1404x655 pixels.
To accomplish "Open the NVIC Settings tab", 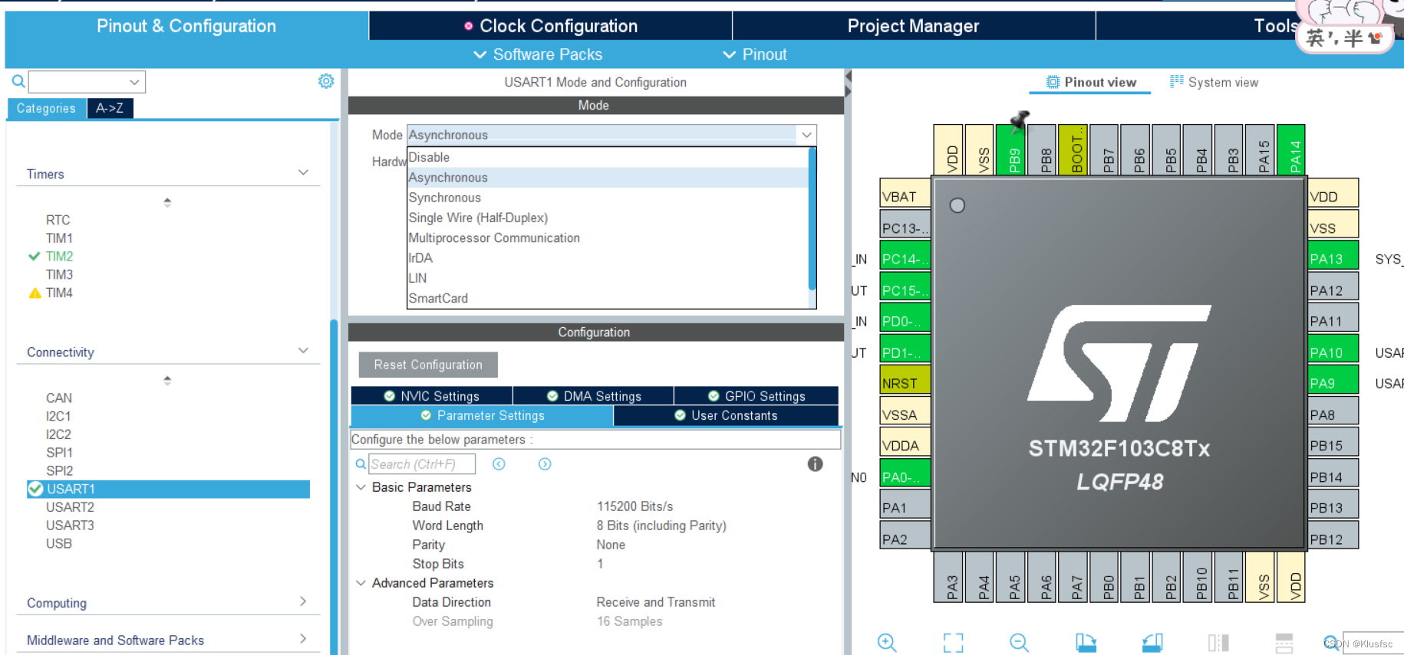I will pyautogui.click(x=432, y=396).
